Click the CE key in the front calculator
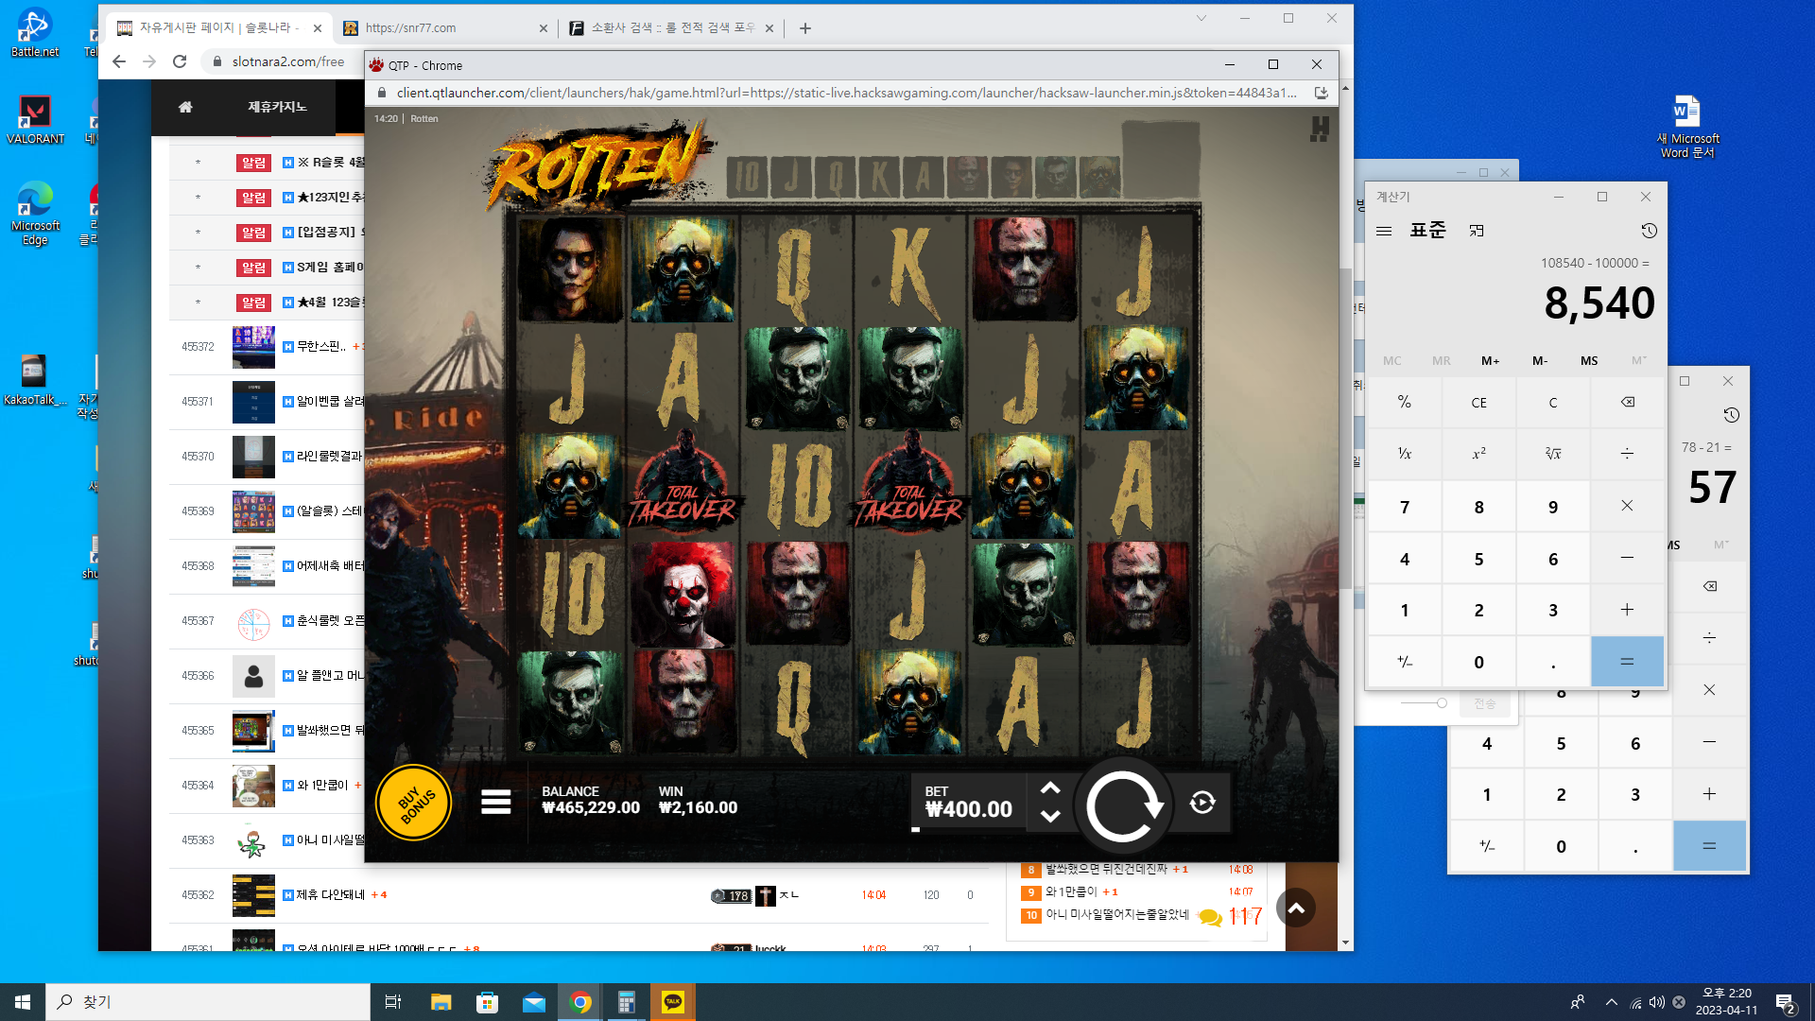The width and height of the screenshot is (1815, 1021). point(1478,403)
